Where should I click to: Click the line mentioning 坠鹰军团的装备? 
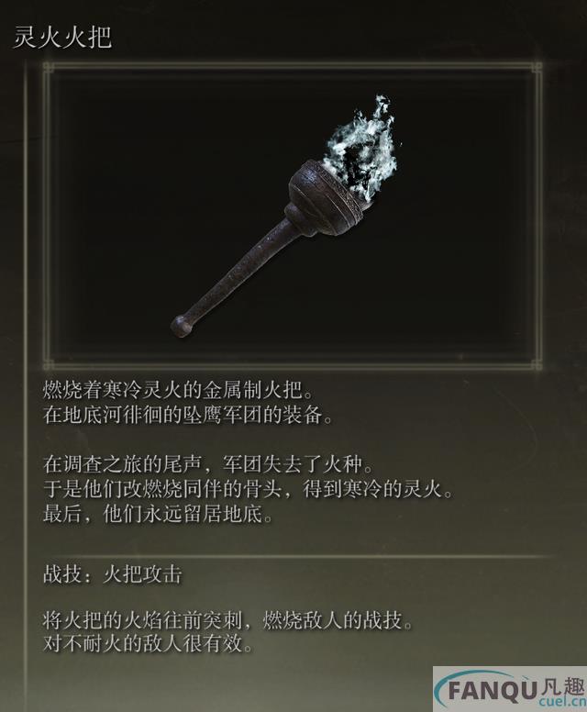(188, 415)
